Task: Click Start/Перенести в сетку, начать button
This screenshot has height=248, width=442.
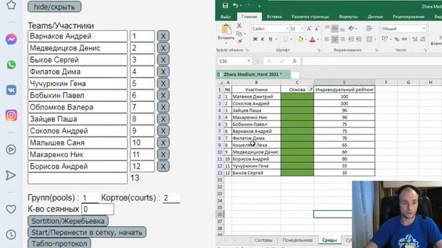Action: [87, 232]
